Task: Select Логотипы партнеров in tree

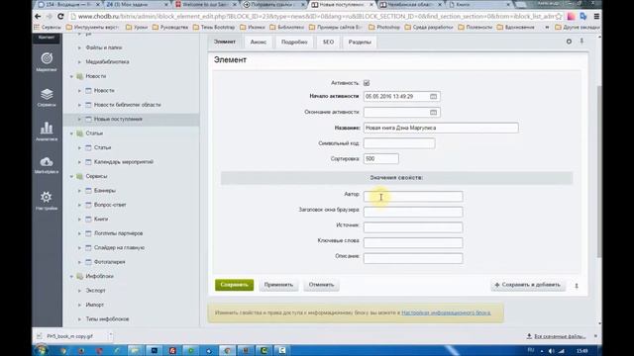Action: [x=118, y=233]
